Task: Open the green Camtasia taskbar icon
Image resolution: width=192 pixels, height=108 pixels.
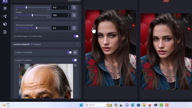Action: 161,105
